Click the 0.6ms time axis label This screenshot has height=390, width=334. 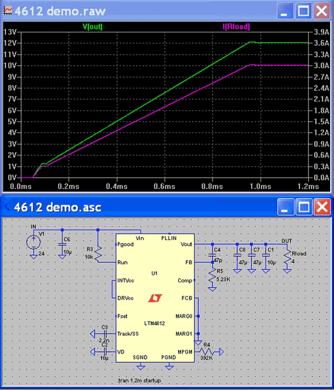(164, 186)
